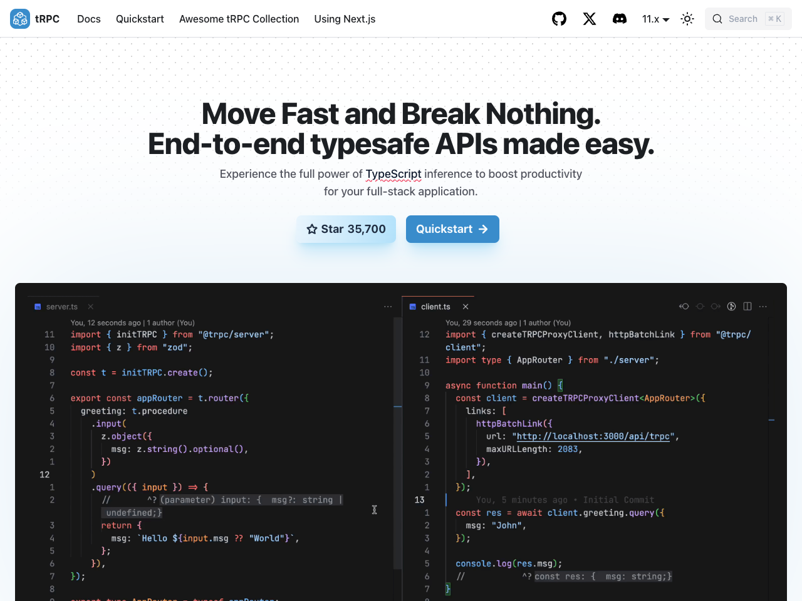Click the ⌘K shortcut badge
Viewport: 802px width, 601px height.
(x=775, y=19)
